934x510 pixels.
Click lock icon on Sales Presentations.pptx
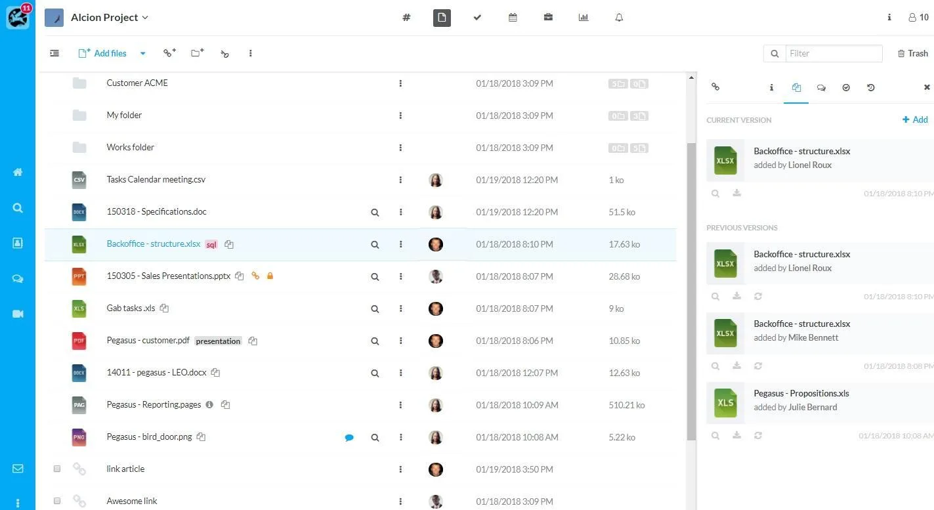point(270,276)
